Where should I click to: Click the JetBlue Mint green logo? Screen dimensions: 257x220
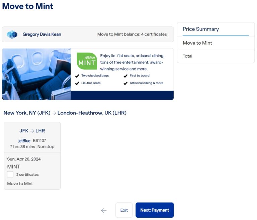coord(87,61)
